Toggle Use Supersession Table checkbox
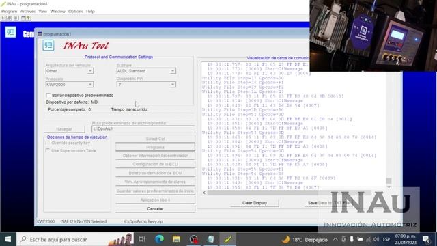 pos(48,150)
